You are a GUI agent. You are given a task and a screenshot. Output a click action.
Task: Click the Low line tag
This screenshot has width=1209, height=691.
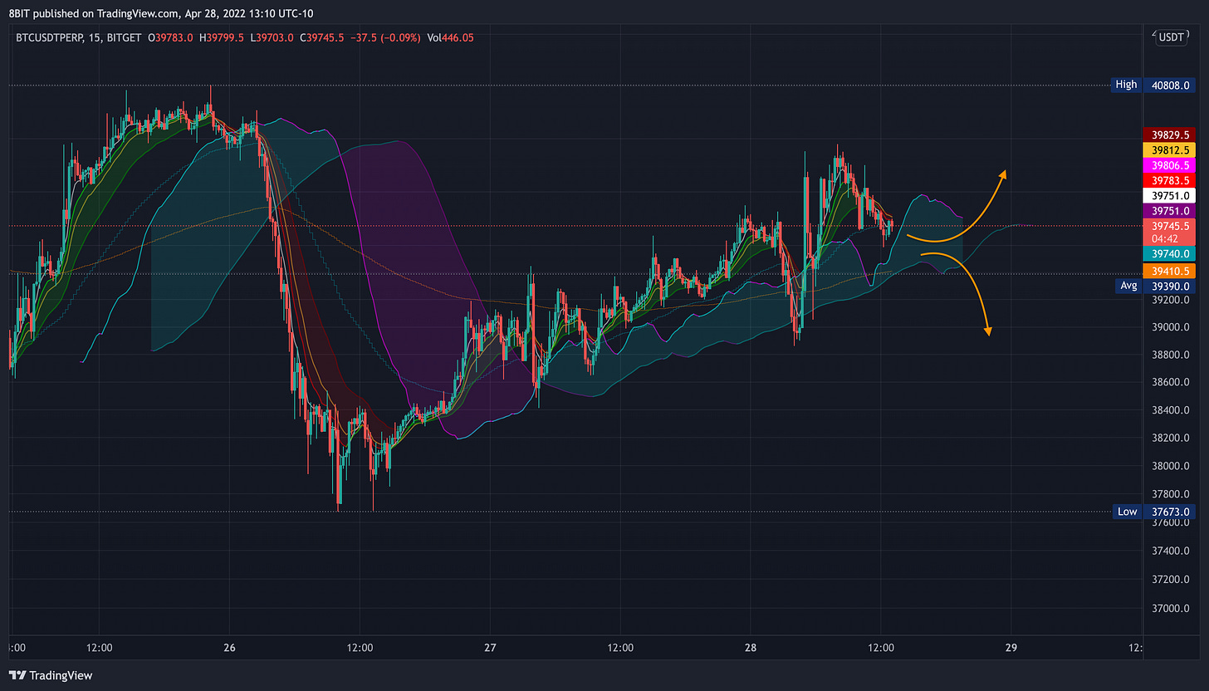coord(1126,512)
